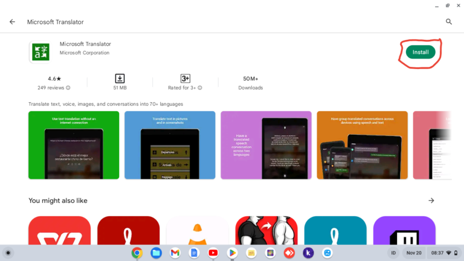Click the 3+ content rating icon
The height and width of the screenshot is (261, 464).
[185, 79]
